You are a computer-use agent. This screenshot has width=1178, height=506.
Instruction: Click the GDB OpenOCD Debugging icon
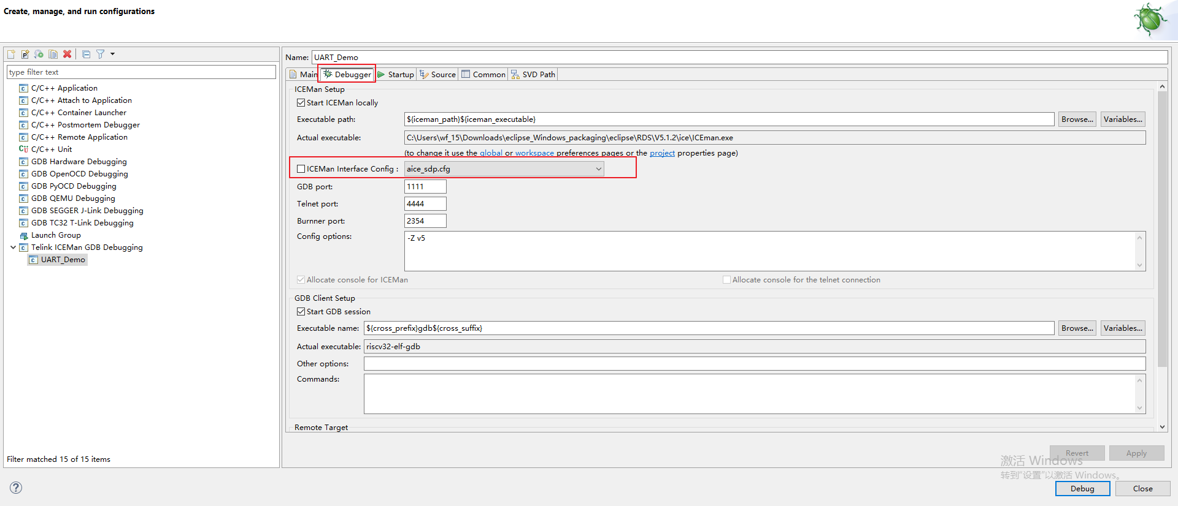23,174
